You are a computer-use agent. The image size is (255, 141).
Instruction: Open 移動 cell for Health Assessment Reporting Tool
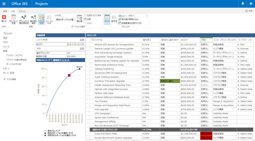[x=206, y=85]
